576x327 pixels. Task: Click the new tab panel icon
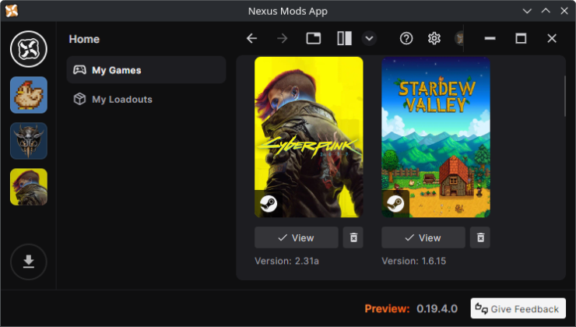point(314,38)
